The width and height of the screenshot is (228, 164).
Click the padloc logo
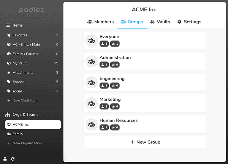coord(32,10)
